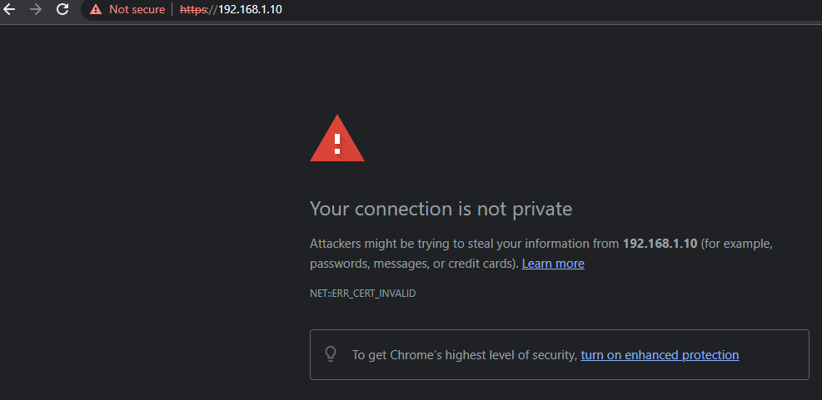The height and width of the screenshot is (400, 822).
Task: Click the "passwords, messages, or credit cards" text
Action: point(414,264)
